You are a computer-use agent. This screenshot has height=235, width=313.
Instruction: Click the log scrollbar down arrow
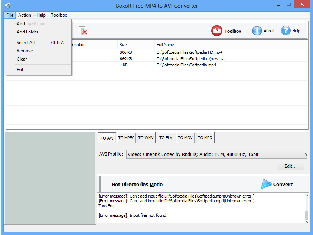click(307, 221)
